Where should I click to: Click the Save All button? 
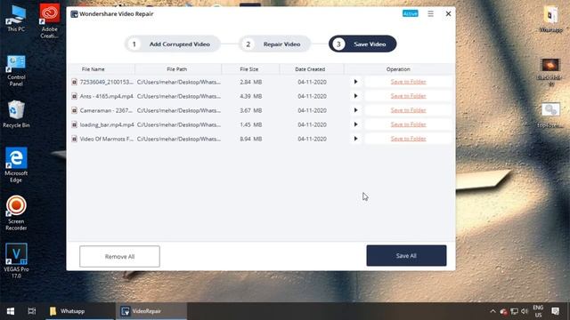406,255
